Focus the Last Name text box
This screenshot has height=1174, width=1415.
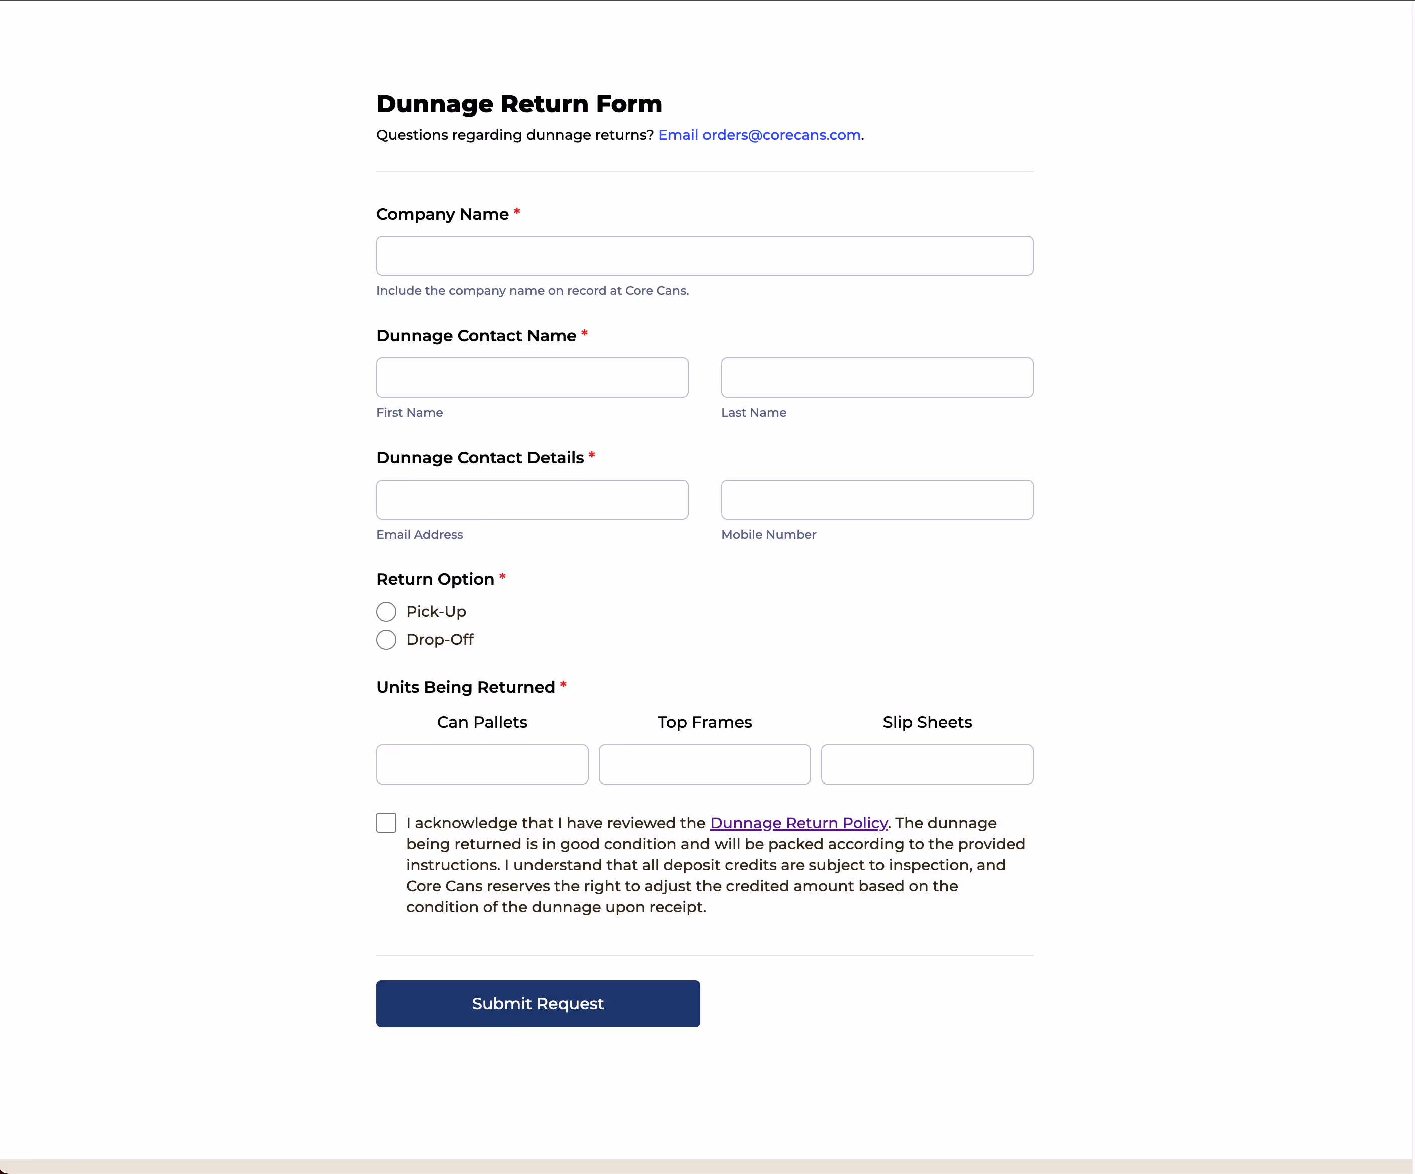[877, 377]
